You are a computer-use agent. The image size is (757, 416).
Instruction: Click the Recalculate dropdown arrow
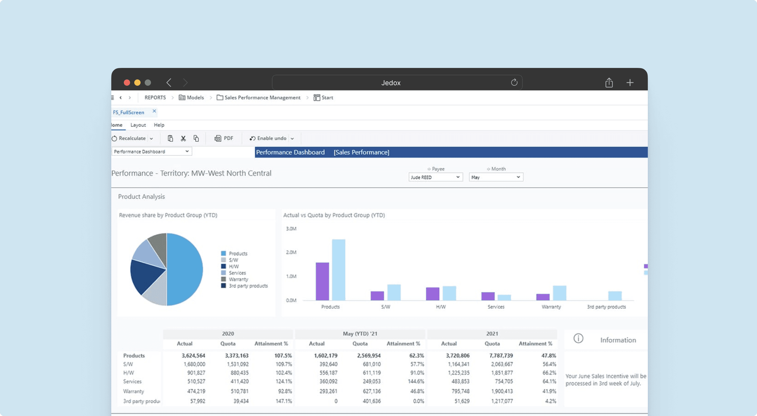(150, 138)
